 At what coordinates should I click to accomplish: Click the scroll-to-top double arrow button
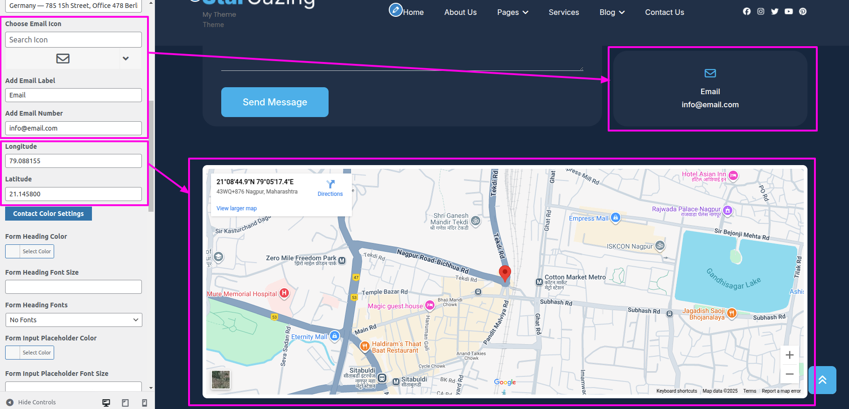pyautogui.click(x=822, y=380)
